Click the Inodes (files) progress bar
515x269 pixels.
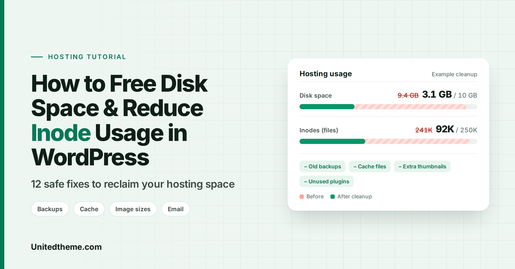388,141
